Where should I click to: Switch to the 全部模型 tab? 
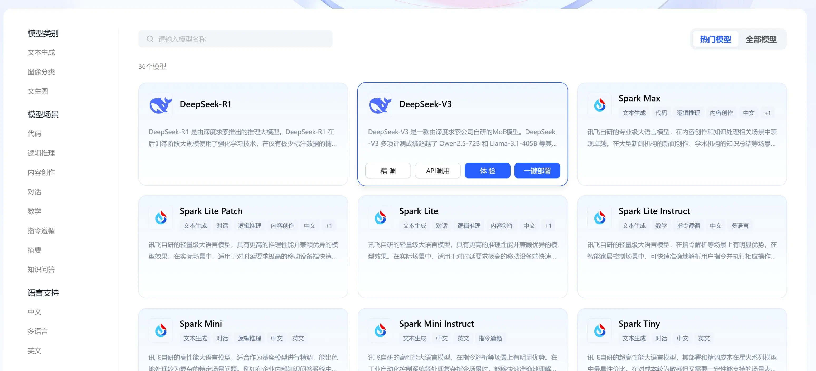click(x=761, y=39)
